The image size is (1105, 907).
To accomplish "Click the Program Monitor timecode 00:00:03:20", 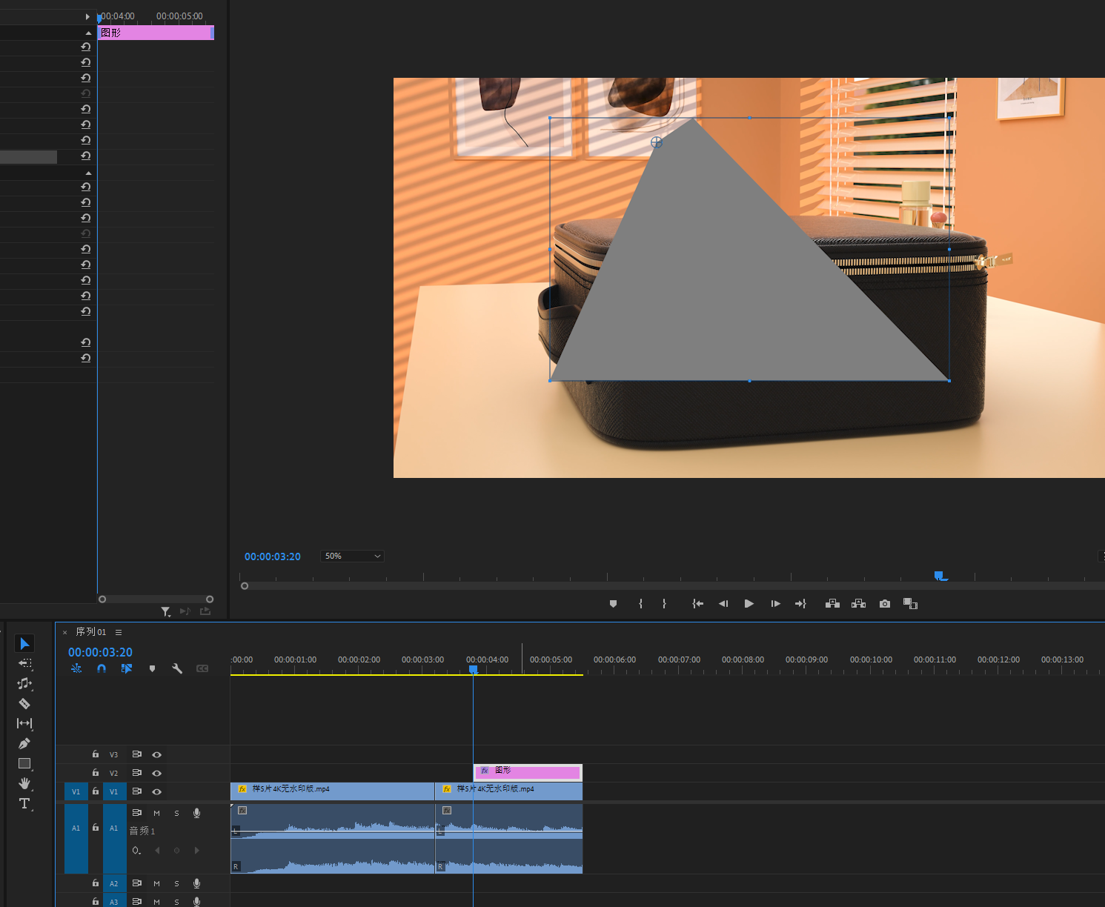I will 273,557.
